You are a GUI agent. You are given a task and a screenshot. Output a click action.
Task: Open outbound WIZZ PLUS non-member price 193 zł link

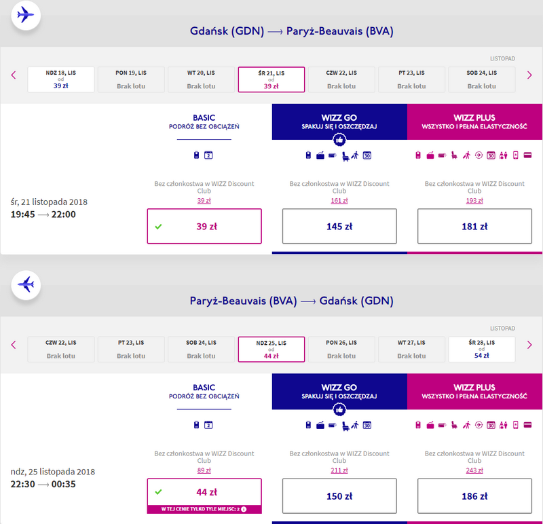[x=474, y=200]
